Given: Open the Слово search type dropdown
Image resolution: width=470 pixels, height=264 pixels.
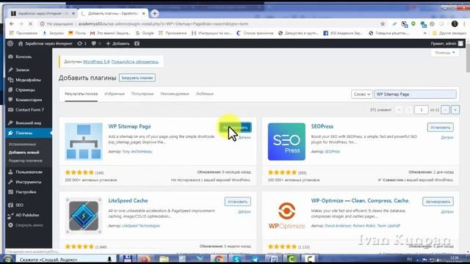Looking at the screenshot, I should point(362,95).
